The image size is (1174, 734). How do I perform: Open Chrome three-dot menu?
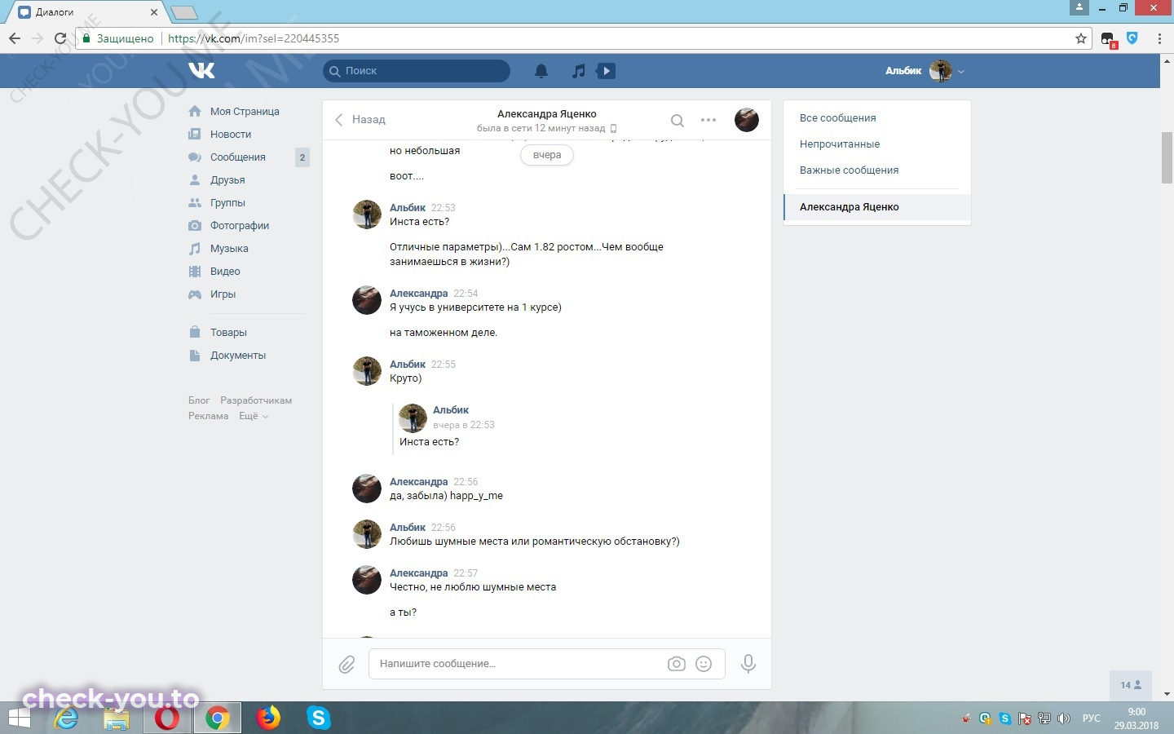click(x=1159, y=38)
